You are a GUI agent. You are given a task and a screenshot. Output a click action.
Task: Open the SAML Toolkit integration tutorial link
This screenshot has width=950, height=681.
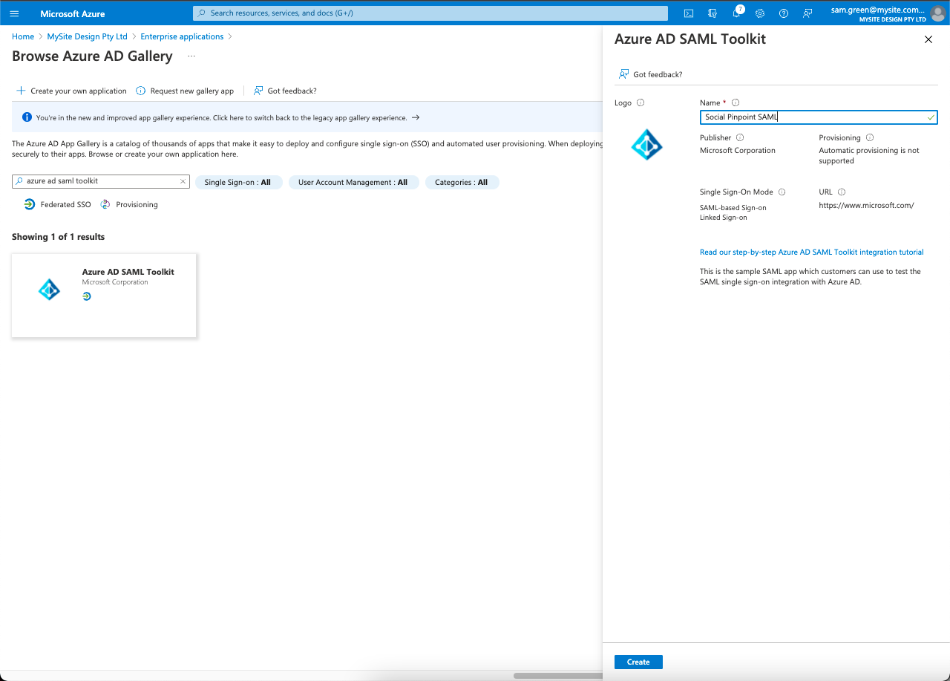pos(811,252)
